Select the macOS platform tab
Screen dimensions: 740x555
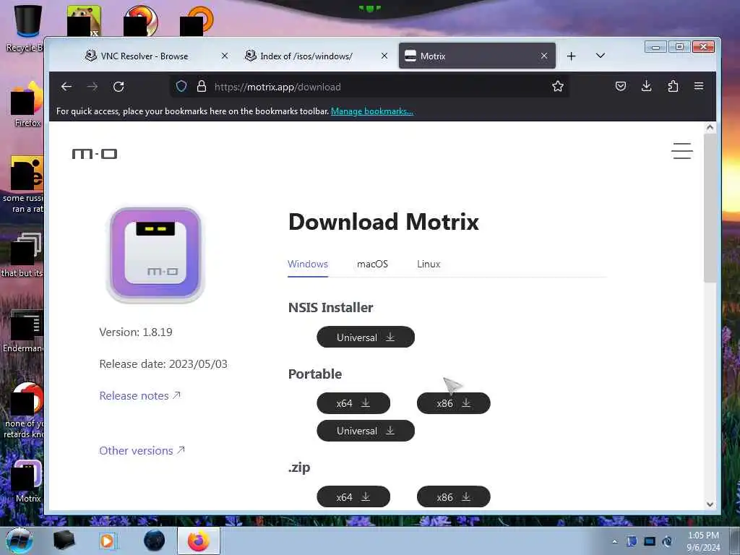372,264
